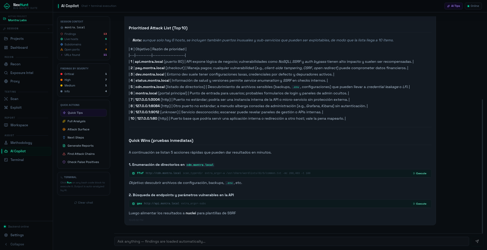Open Exposure Intel search icon
The image size is (487, 250).
click(6, 73)
